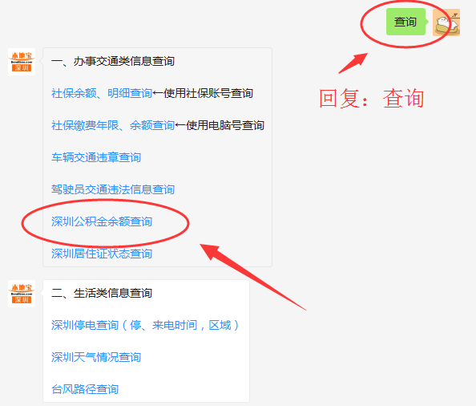This screenshot has height=406, width=476.
Task: Open 深圳居住证状态查询 link
Action: click(102, 254)
